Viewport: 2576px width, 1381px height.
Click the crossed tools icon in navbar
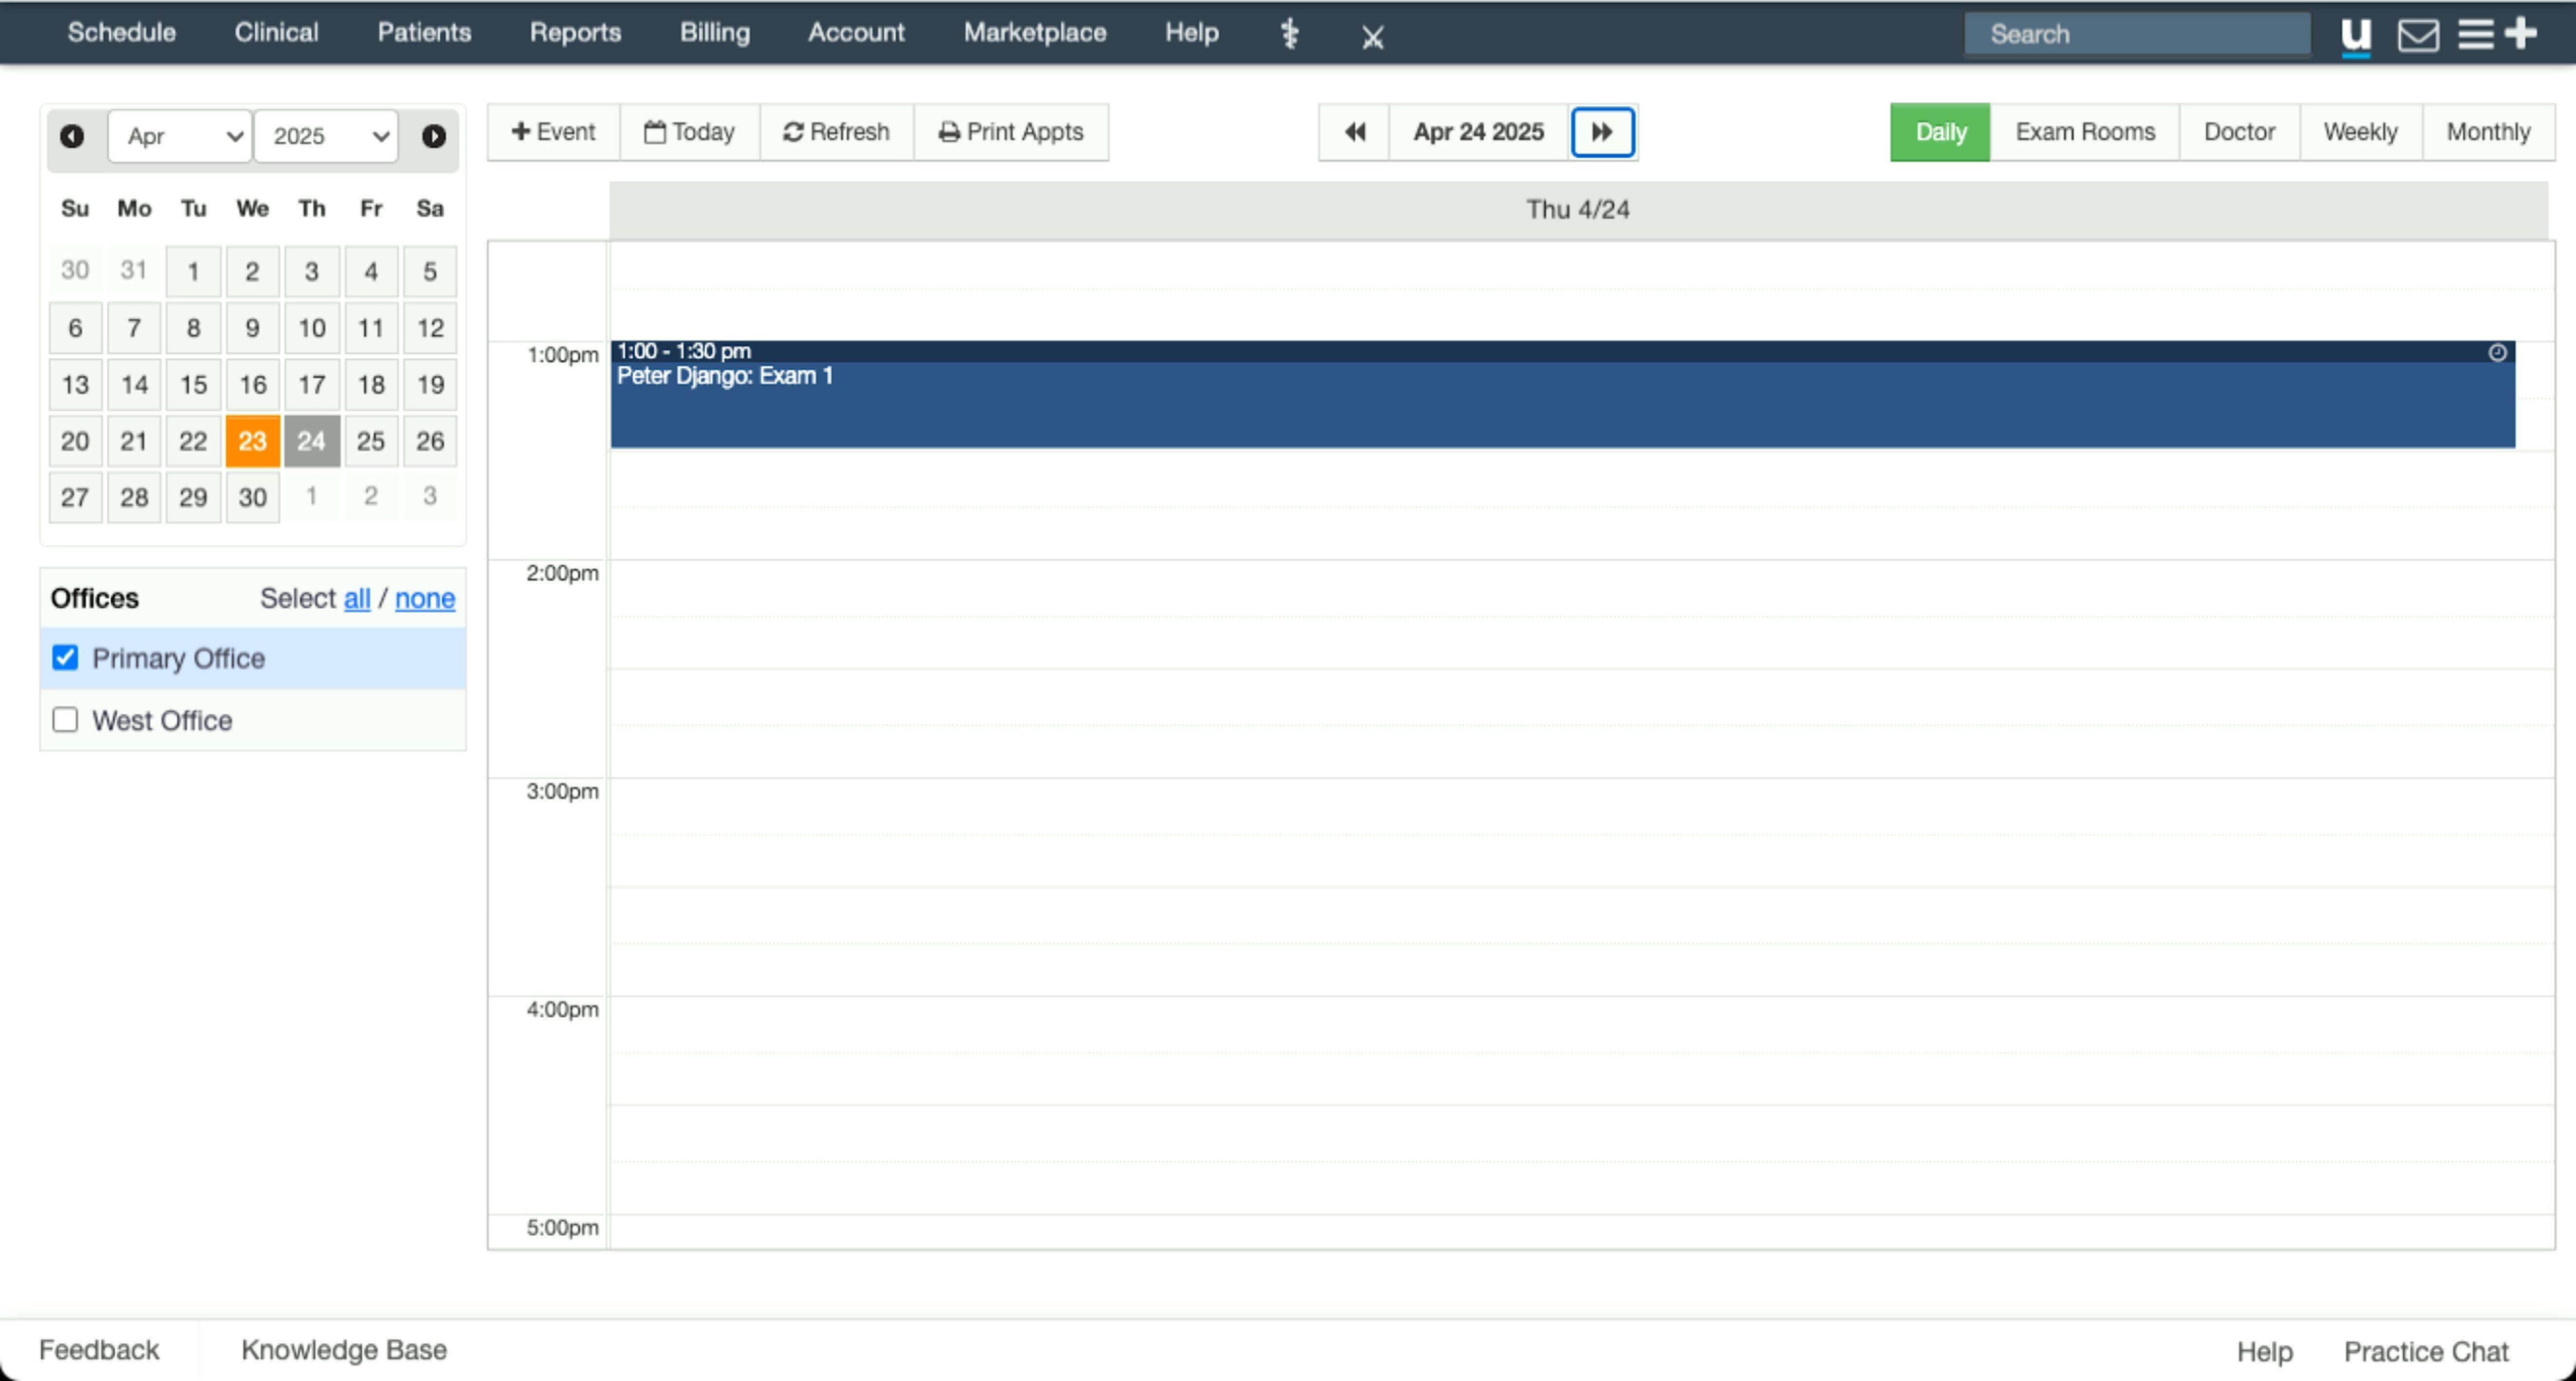point(1373,37)
